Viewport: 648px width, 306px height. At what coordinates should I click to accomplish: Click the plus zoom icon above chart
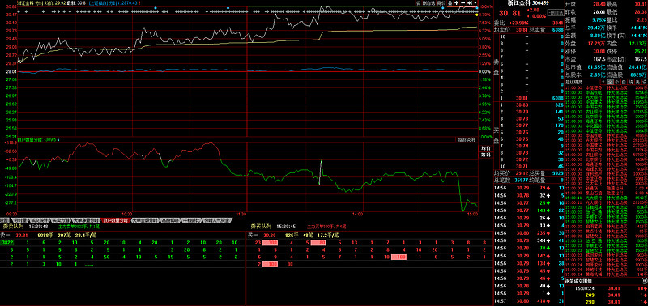point(457,3)
